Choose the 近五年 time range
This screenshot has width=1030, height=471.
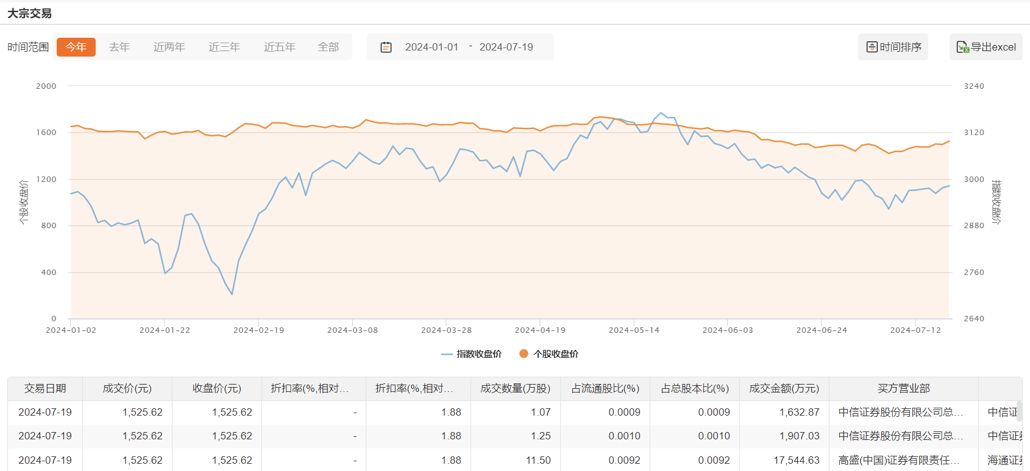pos(280,47)
